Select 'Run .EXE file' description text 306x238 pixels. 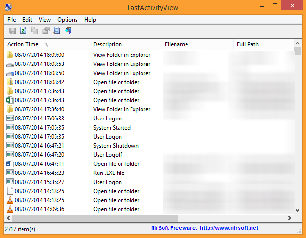[109, 173]
